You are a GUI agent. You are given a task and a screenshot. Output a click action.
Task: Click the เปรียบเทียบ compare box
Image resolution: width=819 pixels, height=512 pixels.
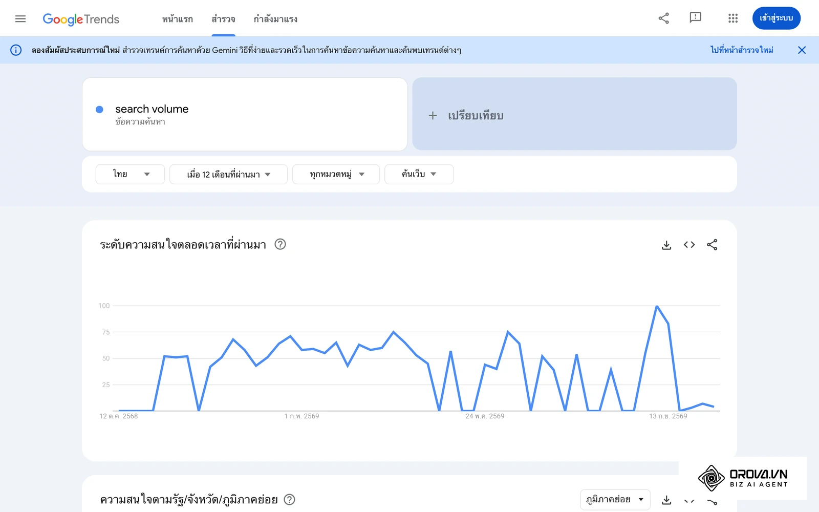click(x=574, y=114)
